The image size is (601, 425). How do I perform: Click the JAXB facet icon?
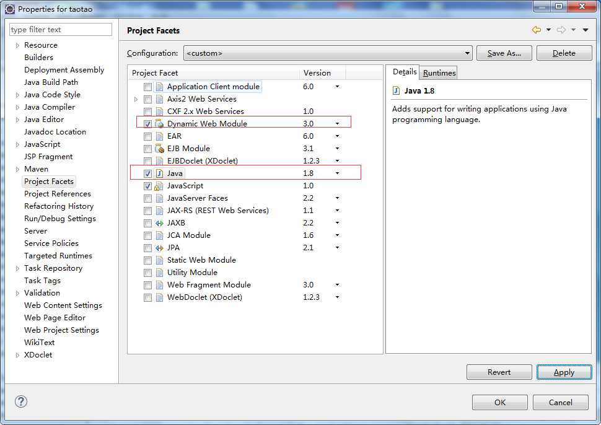(x=159, y=223)
